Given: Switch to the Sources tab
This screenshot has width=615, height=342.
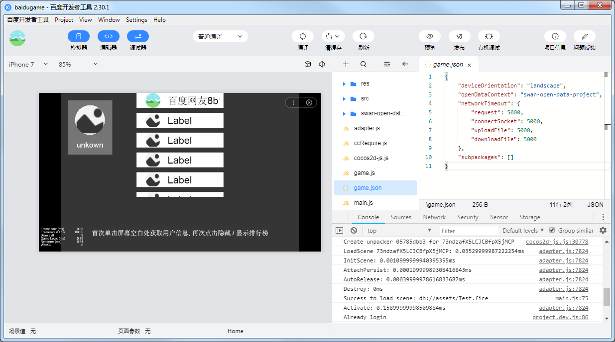Looking at the screenshot, I should (x=401, y=217).
